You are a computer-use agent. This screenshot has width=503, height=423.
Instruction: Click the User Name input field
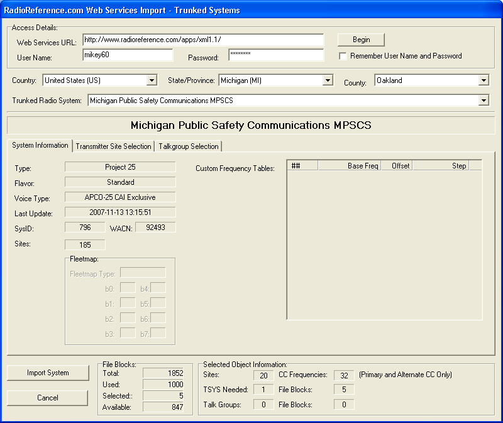127,55
